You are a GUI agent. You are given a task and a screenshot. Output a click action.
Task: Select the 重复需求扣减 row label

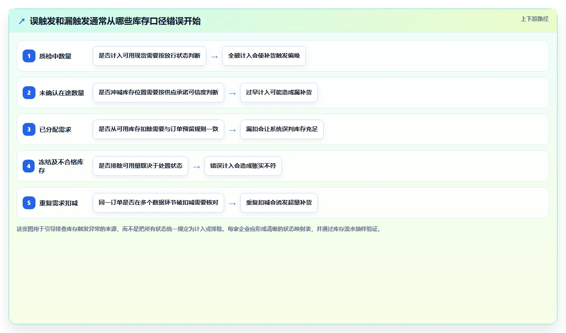pyautogui.click(x=59, y=203)
